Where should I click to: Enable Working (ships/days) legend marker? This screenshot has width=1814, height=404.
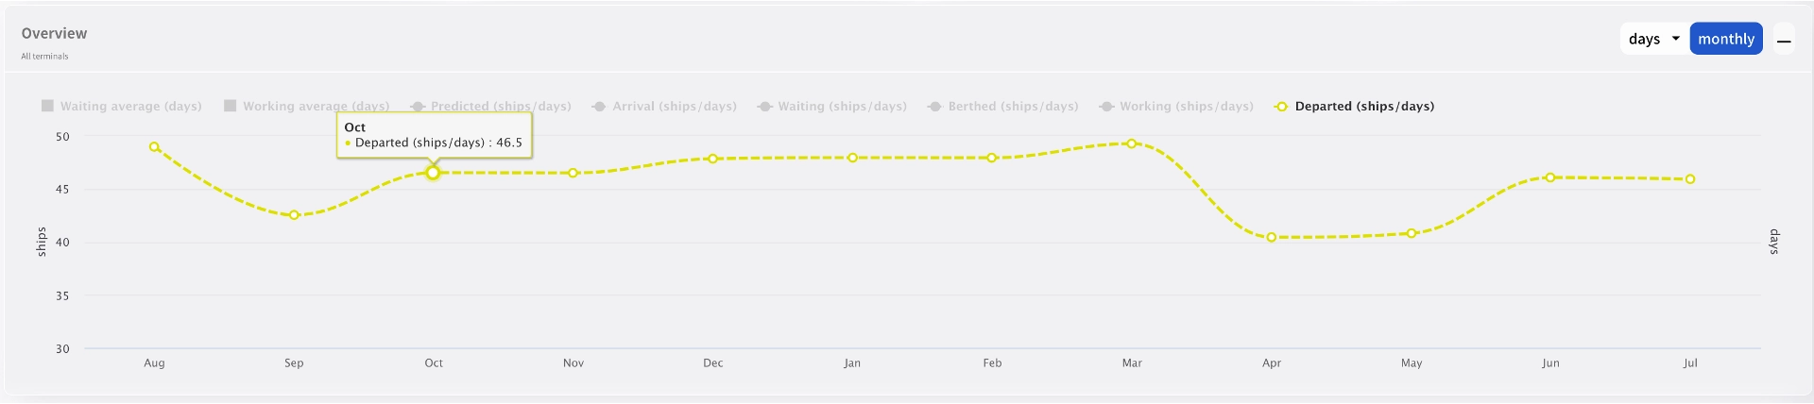click(x=1106, y=107)
